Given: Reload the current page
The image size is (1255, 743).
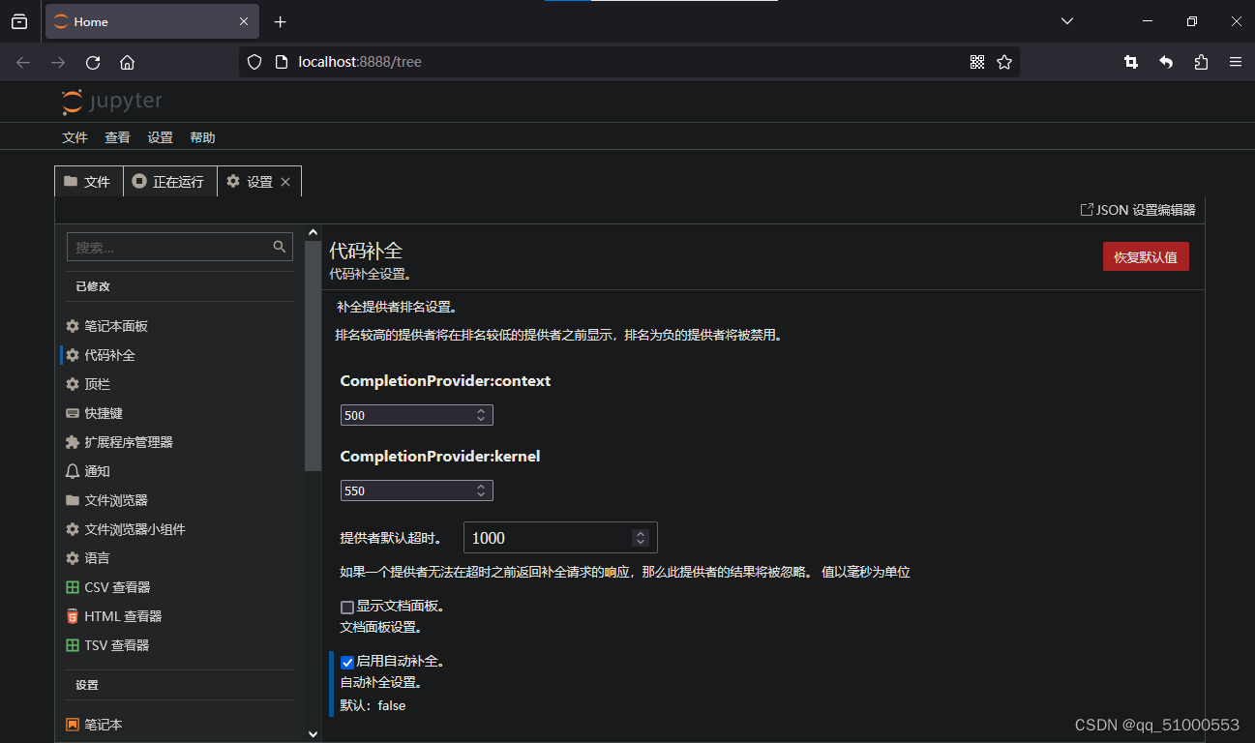Looking at the screenshot, I should 93,62.
